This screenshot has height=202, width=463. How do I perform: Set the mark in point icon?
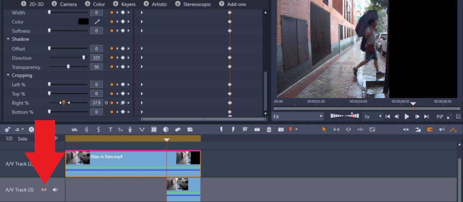click(221, 130)
